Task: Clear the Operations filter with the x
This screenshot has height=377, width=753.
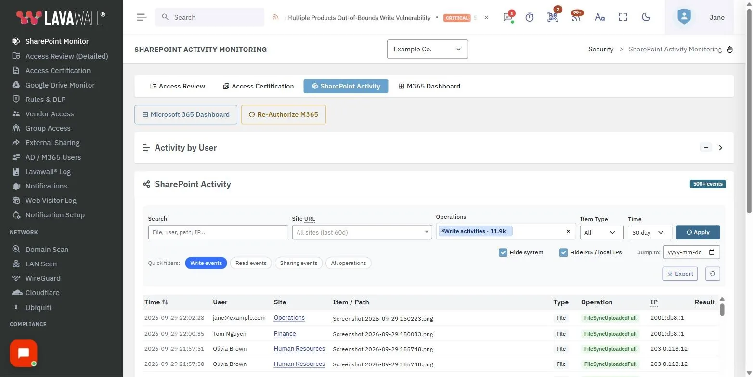Action: (568, 231)
